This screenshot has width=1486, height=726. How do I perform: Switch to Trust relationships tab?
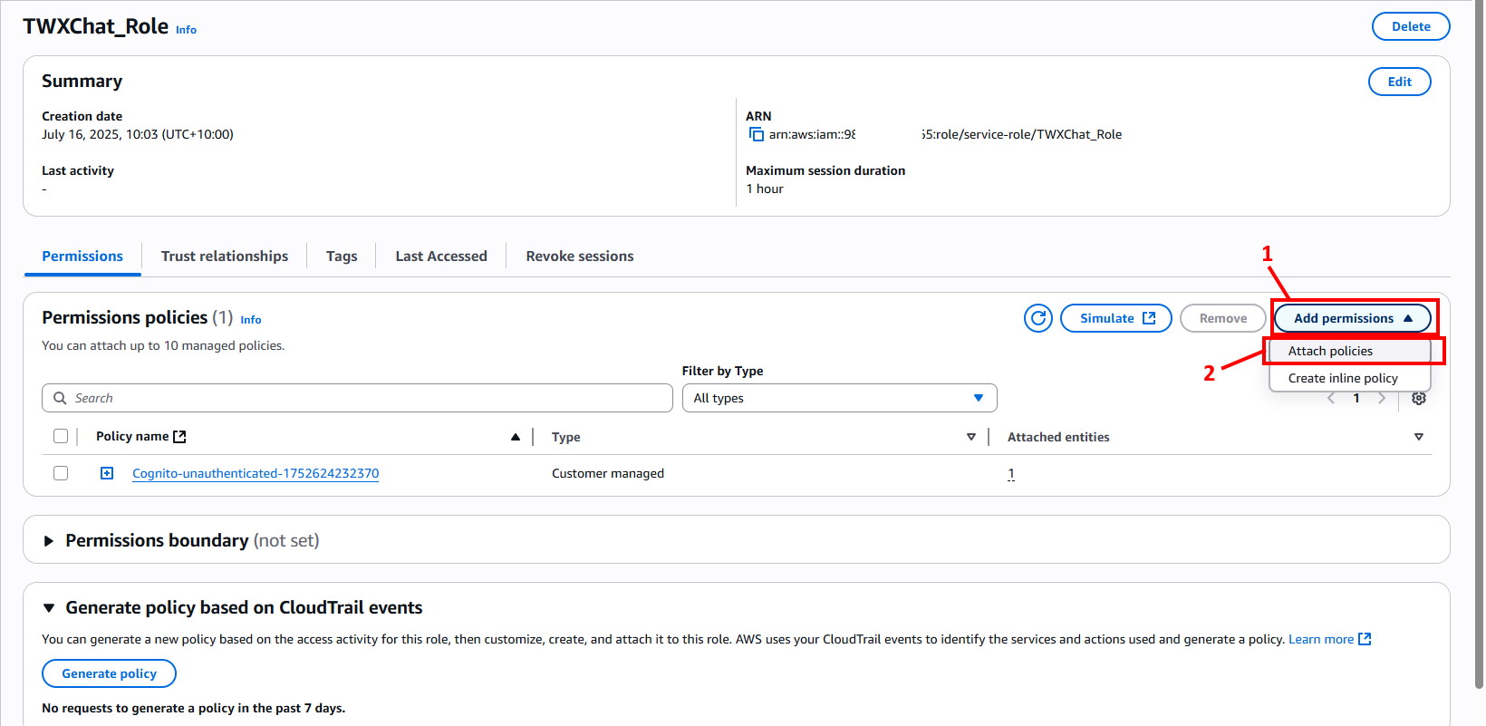pyautogui.click(x=224, y=257)
